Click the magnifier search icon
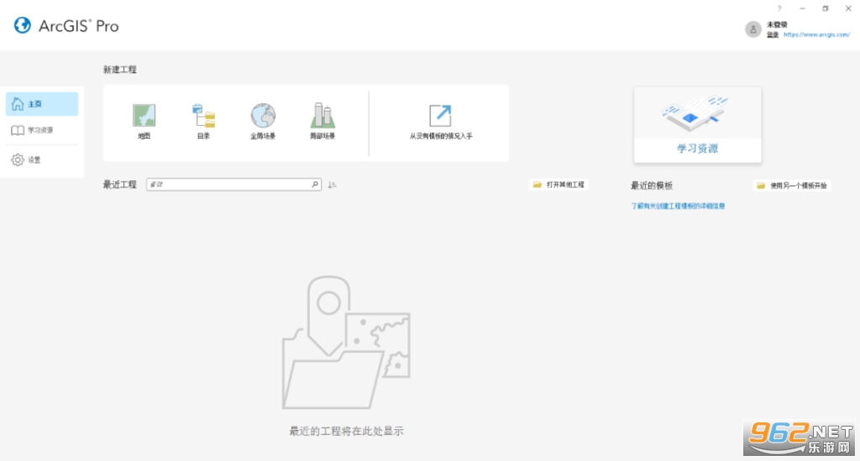Viewport: 860px width, 461px height. point(315,184)
